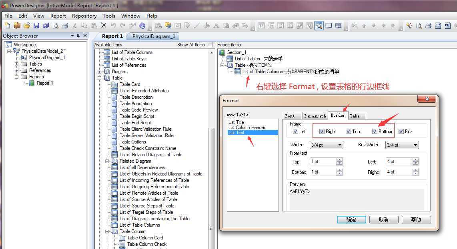Expand the Diagram node in Available items

point(99,72)
